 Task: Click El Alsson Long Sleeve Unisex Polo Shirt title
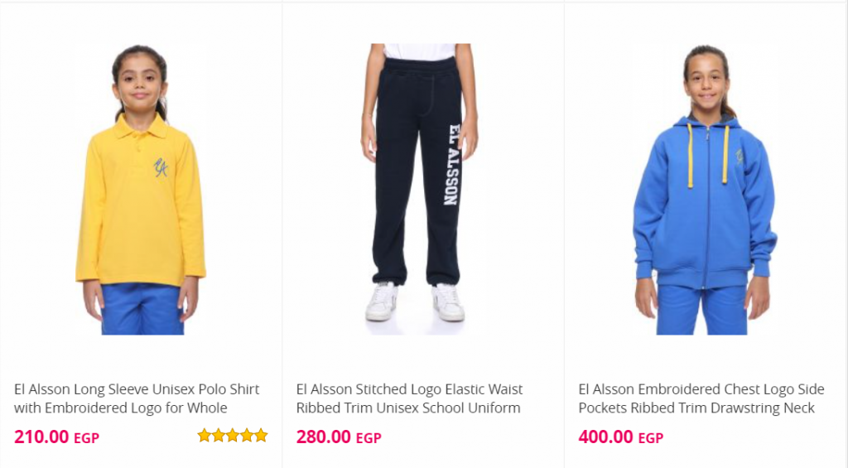pyautogui.click(x=137, y=398)
